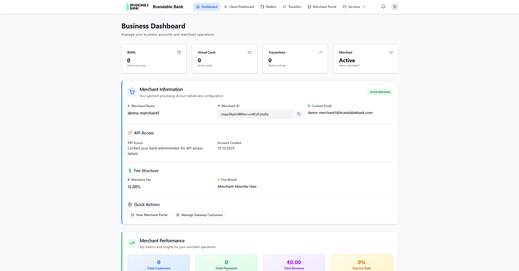Click the Virtual Cards card icon
Image resolution: width=519 pixels, height=271 pixels.
pyautogui.click(x=250, y=52)
